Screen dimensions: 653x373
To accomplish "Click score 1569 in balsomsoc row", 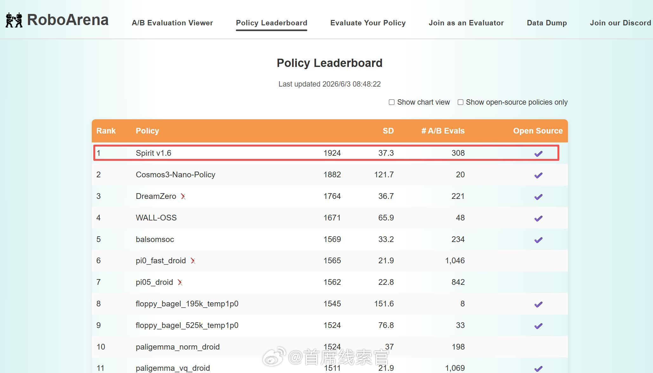I will click(332, 239).
